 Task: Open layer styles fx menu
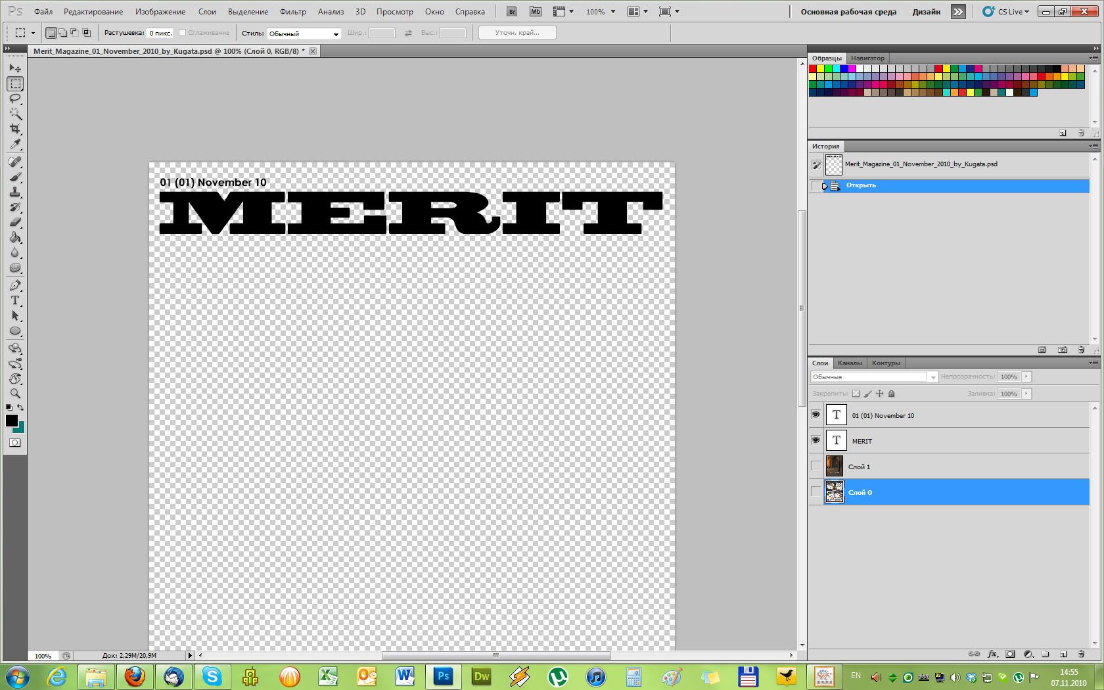point(992,655)
